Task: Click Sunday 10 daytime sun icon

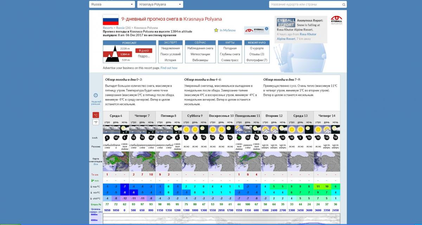Action: coord(222,129)
